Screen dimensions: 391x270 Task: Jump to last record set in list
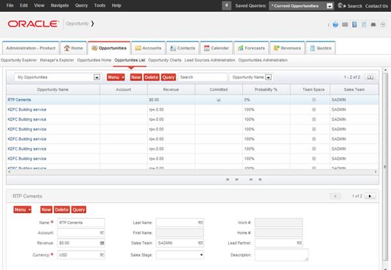260,179
